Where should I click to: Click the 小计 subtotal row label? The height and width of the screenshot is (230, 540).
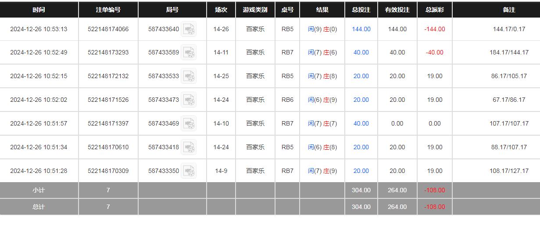39,190
